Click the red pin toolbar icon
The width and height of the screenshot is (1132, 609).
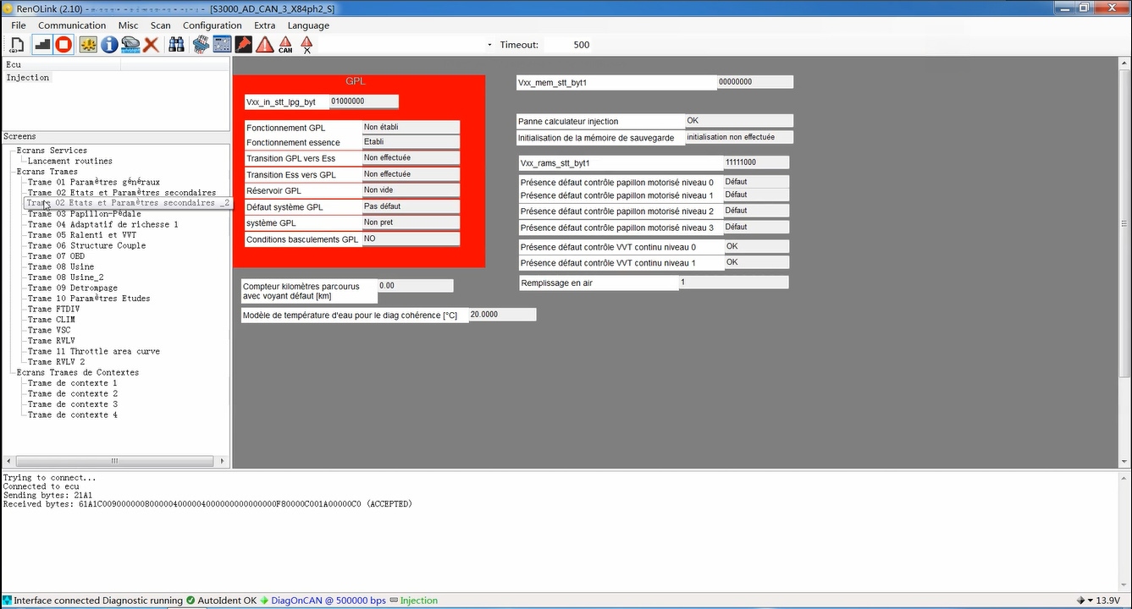point(243,45)
